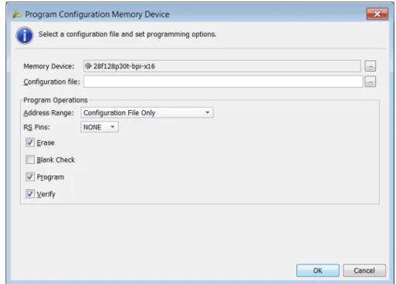Screen dimensions: 396x284
Task: Click the blue information icon
Action: click(25, 35)
